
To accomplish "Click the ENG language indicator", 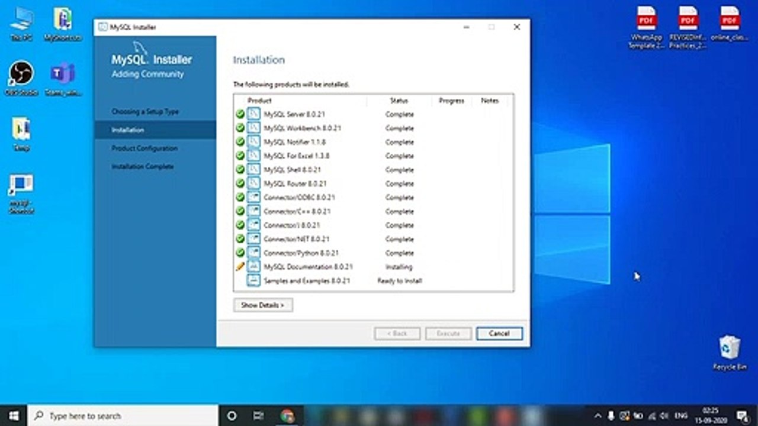I will pos(682,415).
